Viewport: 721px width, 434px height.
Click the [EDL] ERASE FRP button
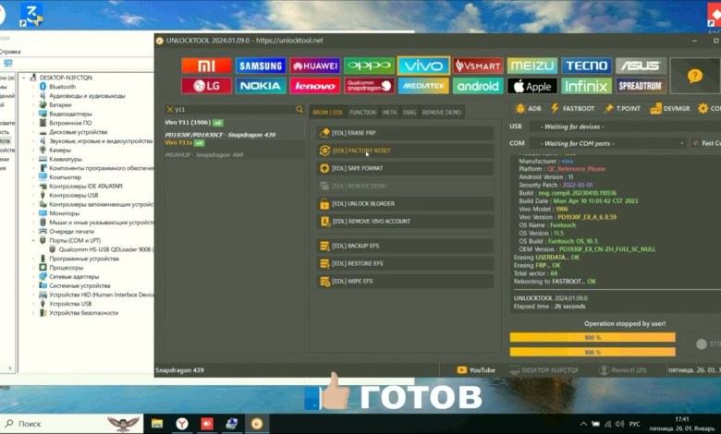coord(405,133)
